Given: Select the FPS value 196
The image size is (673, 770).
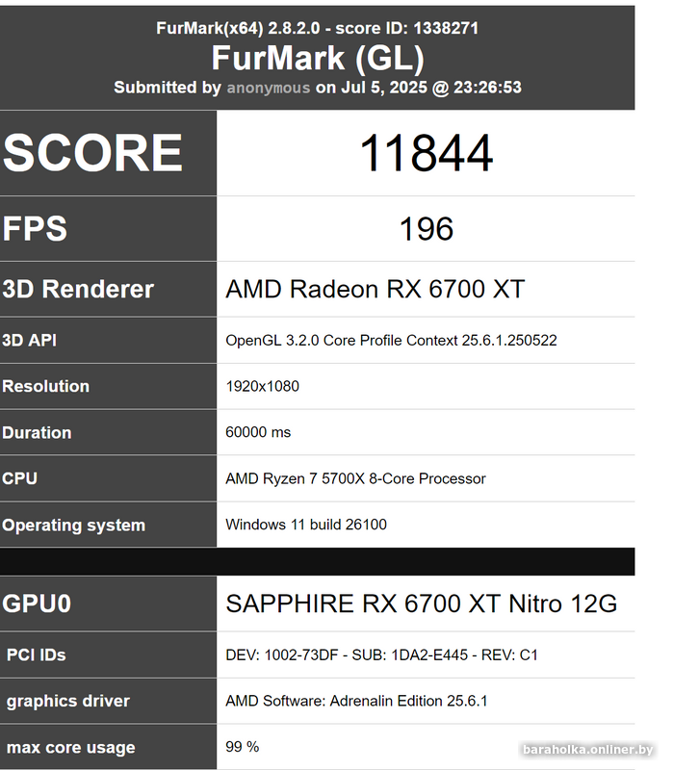Looking at the screenshot, I should tap(426, 229).
